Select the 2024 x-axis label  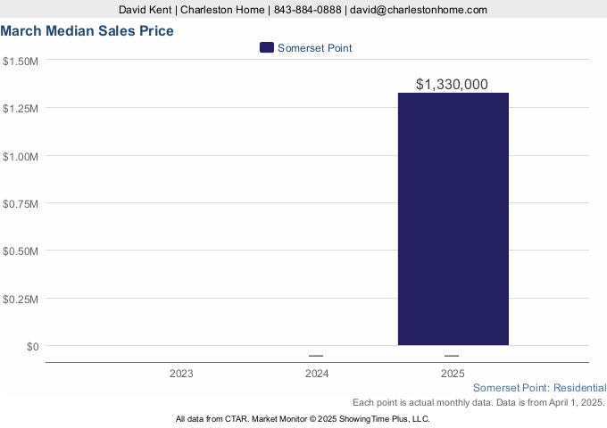tap(316, 374)
